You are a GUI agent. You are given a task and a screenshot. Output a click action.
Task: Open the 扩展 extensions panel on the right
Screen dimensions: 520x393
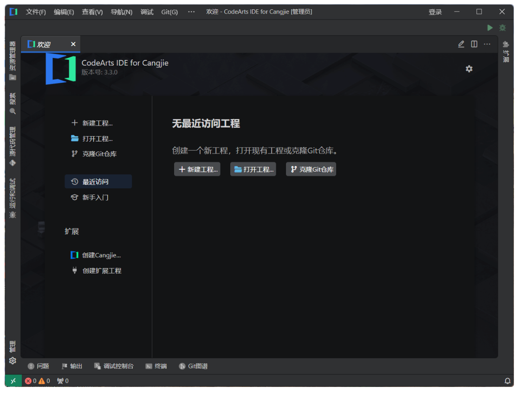pyautogui.click(x=506, y=48)
